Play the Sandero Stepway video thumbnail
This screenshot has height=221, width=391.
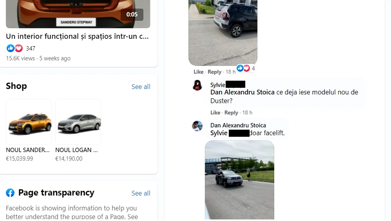78,14
